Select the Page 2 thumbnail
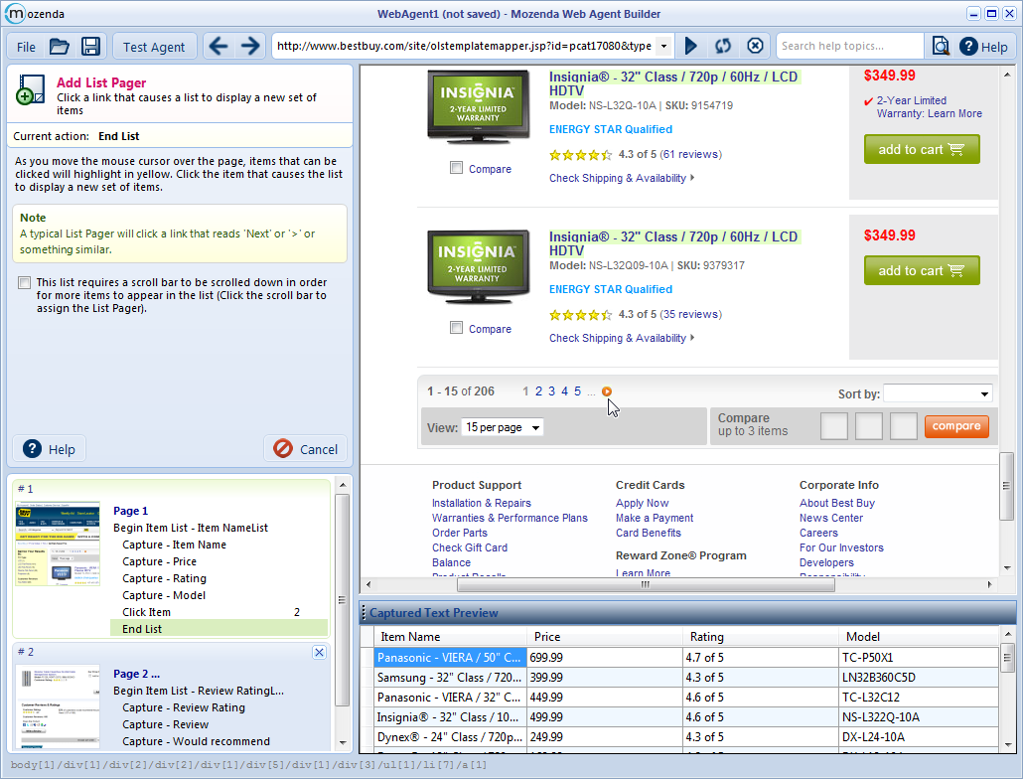Viewport: 1023px width, 779px height. pyautogui.click(x=58, y=706)
